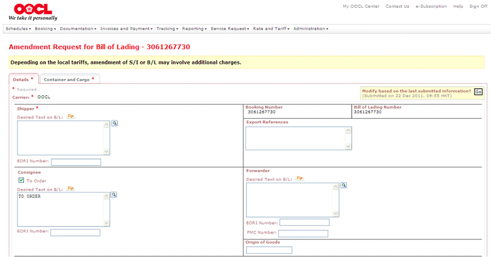Click the Forwarder lookup magnifier icon
491x257 pixels.
(x=344, y=185)
